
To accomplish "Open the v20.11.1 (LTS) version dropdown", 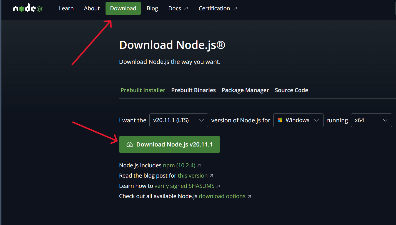I will pyautogui.click(x=179, y=120).
